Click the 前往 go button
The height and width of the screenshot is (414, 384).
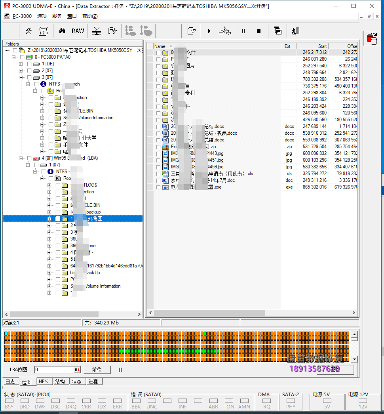click(97, 370)
